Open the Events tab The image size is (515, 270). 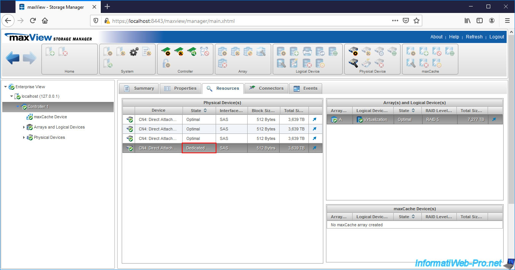(305, 88)
